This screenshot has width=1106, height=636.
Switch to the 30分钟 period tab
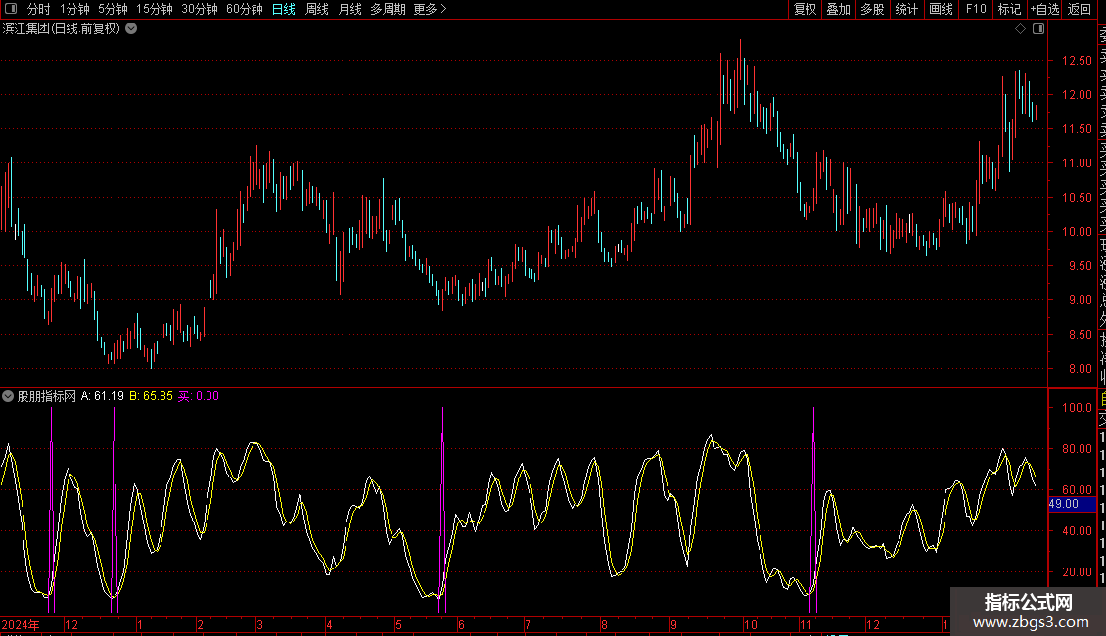(200, 9)
